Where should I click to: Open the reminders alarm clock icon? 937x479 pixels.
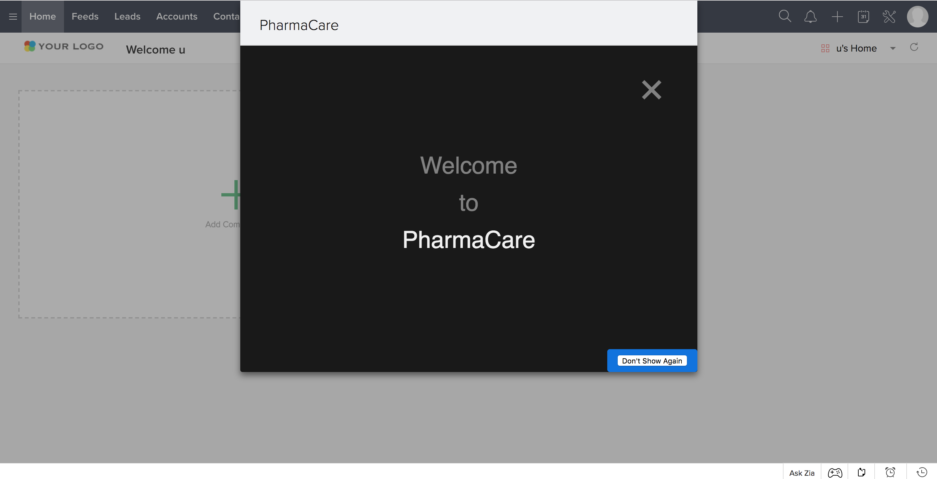pos(890,472)
